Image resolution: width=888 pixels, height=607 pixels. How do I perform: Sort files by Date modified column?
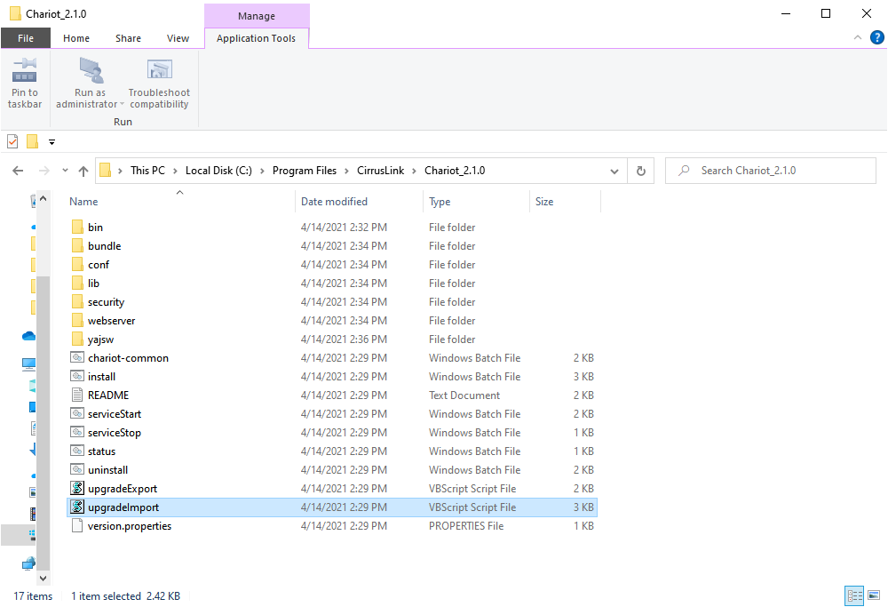[334, 202]
